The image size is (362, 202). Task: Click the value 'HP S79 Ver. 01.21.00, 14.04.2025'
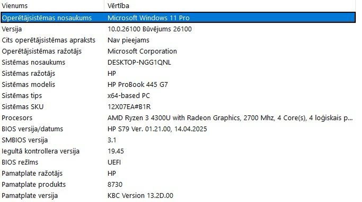pos(157,129)
